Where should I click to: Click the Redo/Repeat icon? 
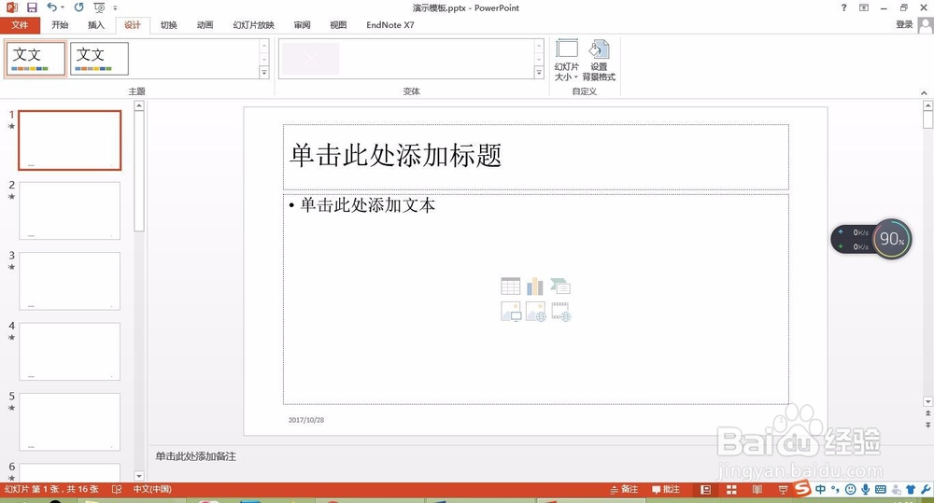78,7
